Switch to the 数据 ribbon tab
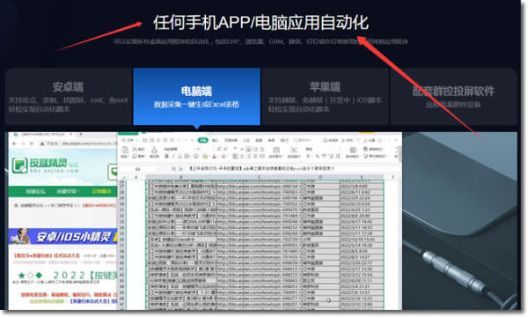This screenshot has width=528, height=318. [x=259, y=140]
